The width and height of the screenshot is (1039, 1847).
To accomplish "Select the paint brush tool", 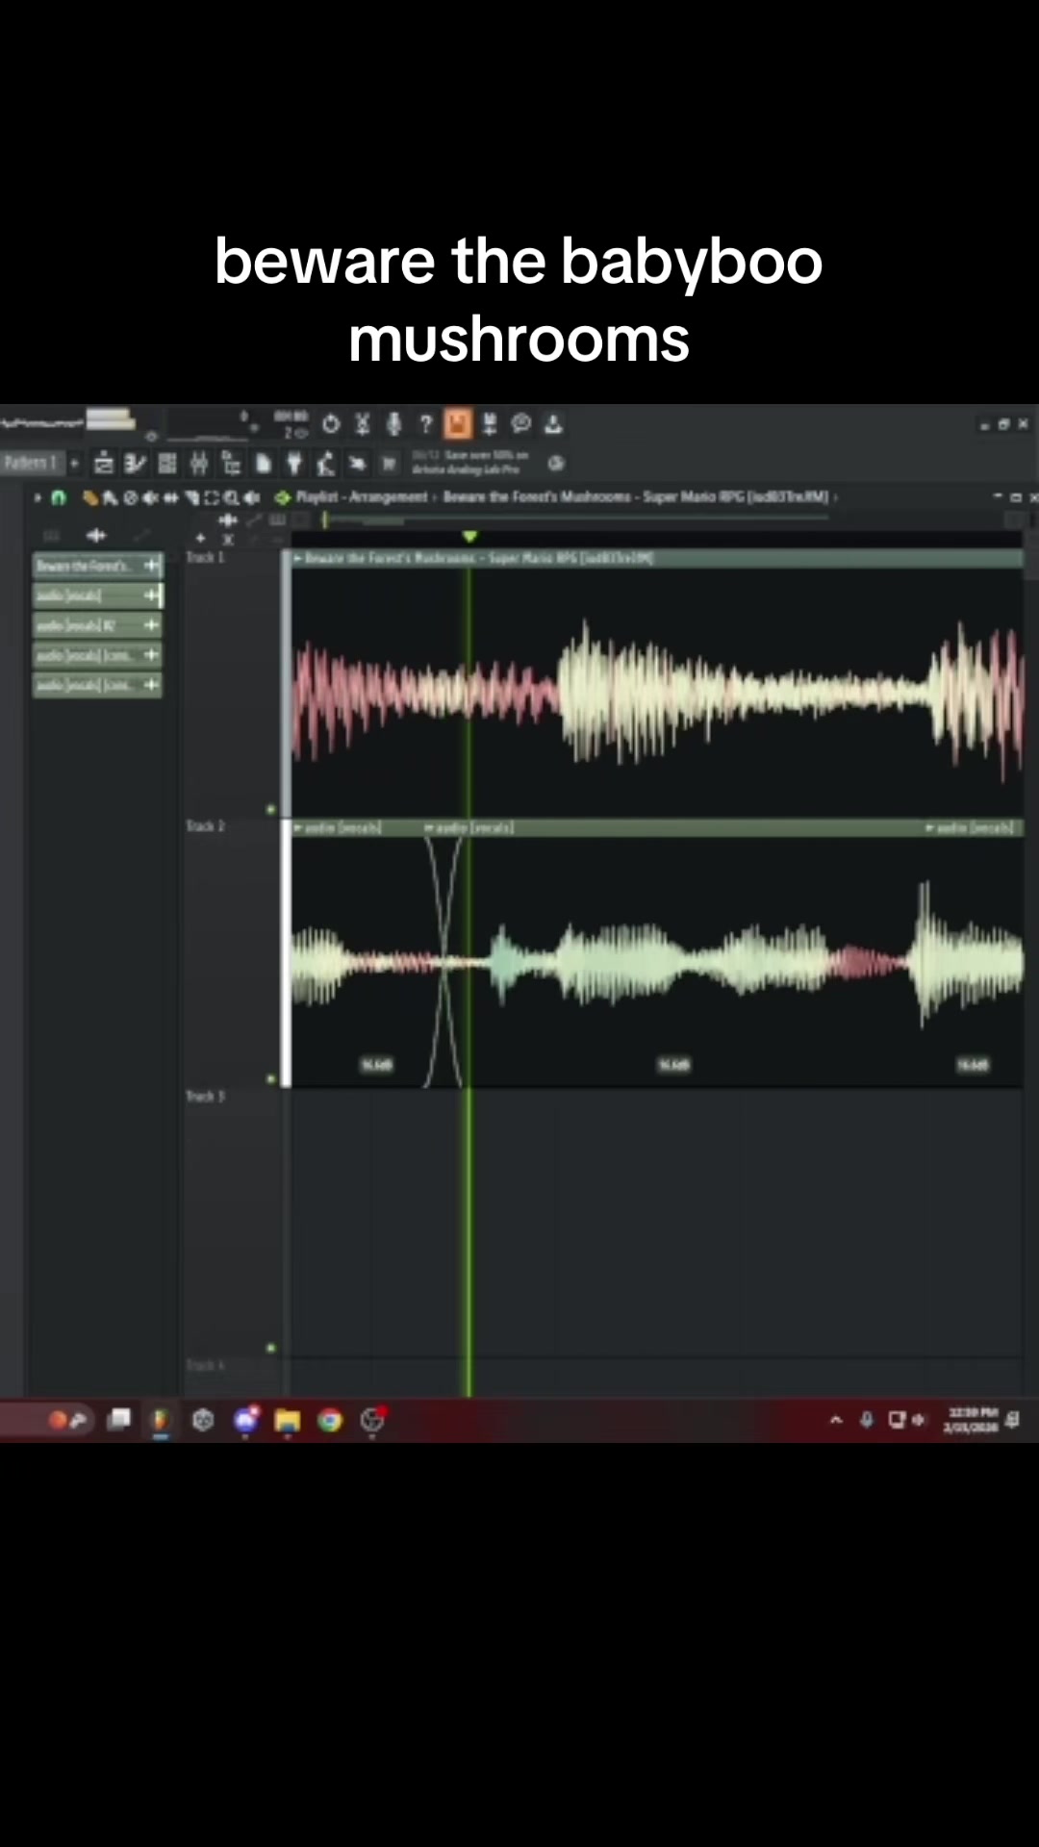I will (110, 497).
